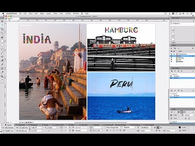Select the Pan hand tool
Screen dimensions: 195x146
tap(2, 80)
